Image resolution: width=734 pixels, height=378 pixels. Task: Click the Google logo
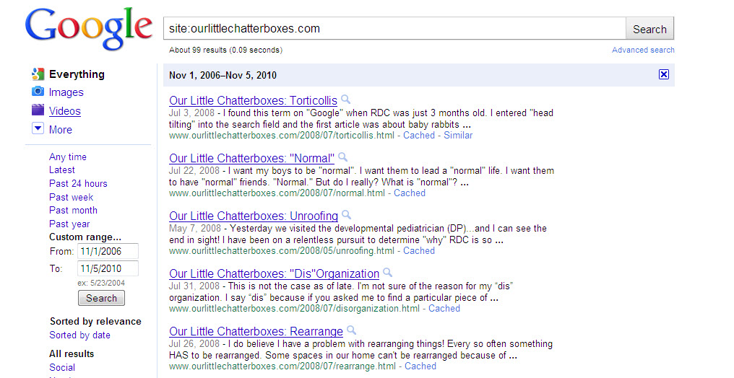point(89,28)
